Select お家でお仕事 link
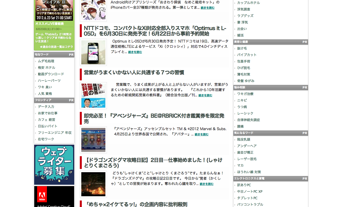The image size is (341, 207). tap(48, 113)
